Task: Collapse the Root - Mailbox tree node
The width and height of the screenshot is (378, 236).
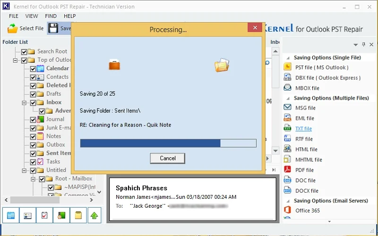Action: [33, 179]
